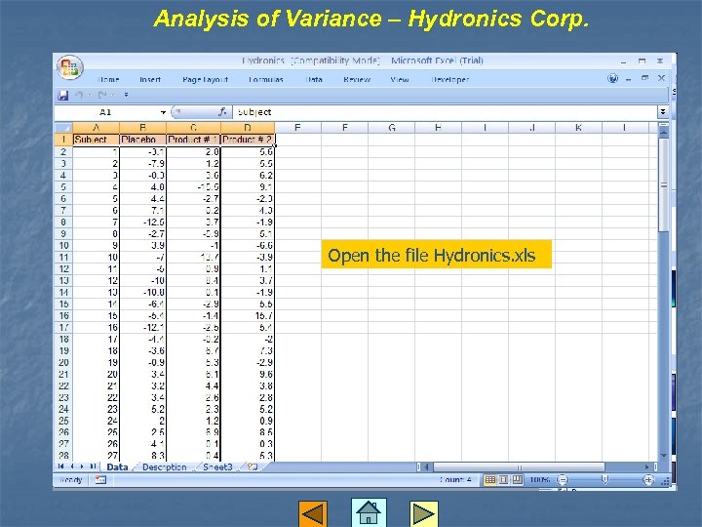The image size is (702, 527).
Task: Select column header A
Action: pyautogui.click(x=96, y=128)
